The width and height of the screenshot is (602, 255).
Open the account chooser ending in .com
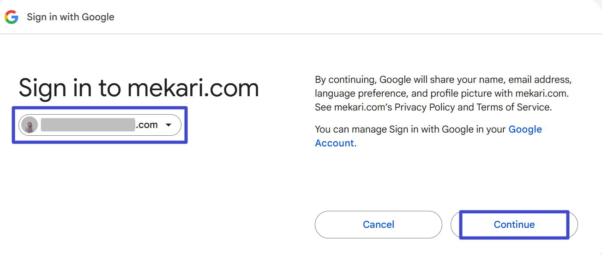(x=100, y=125)
